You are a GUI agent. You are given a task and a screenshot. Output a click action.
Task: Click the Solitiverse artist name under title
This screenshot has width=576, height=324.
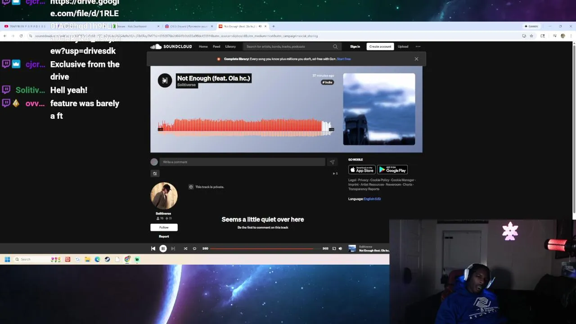click(186, 85)
